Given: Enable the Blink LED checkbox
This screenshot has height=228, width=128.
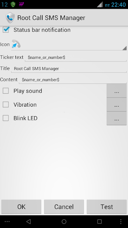Looking at the screenshot, I should (x=6, y=118).
